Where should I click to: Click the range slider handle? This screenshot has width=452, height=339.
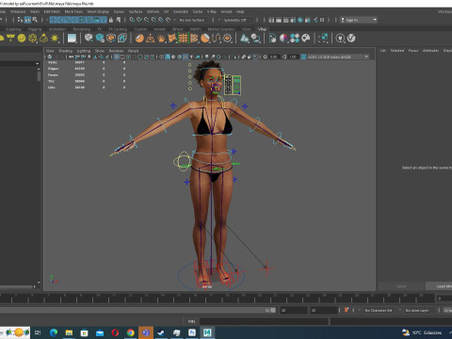click(273, 310)
